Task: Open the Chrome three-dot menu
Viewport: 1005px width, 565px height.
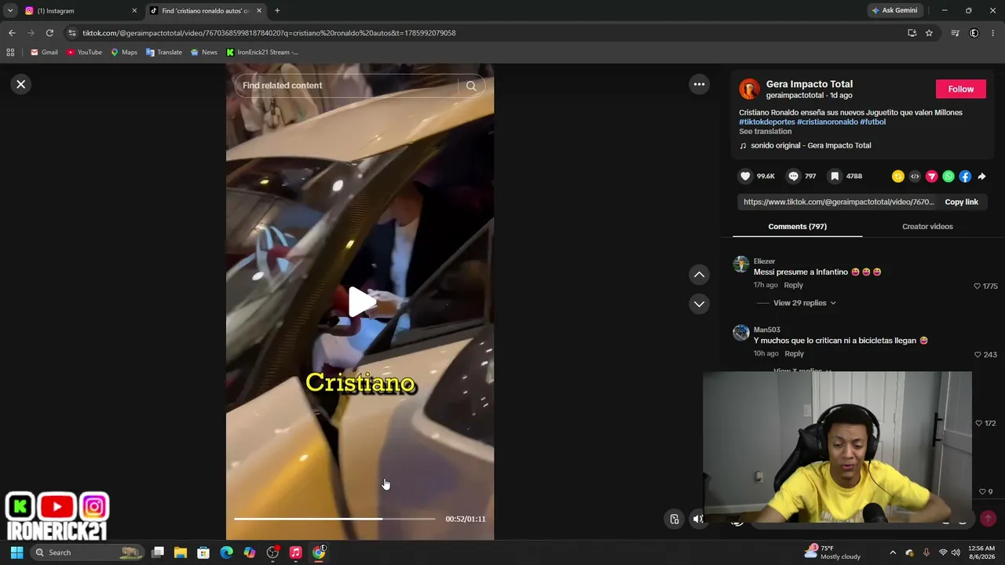Action: [x=993, y=33]
